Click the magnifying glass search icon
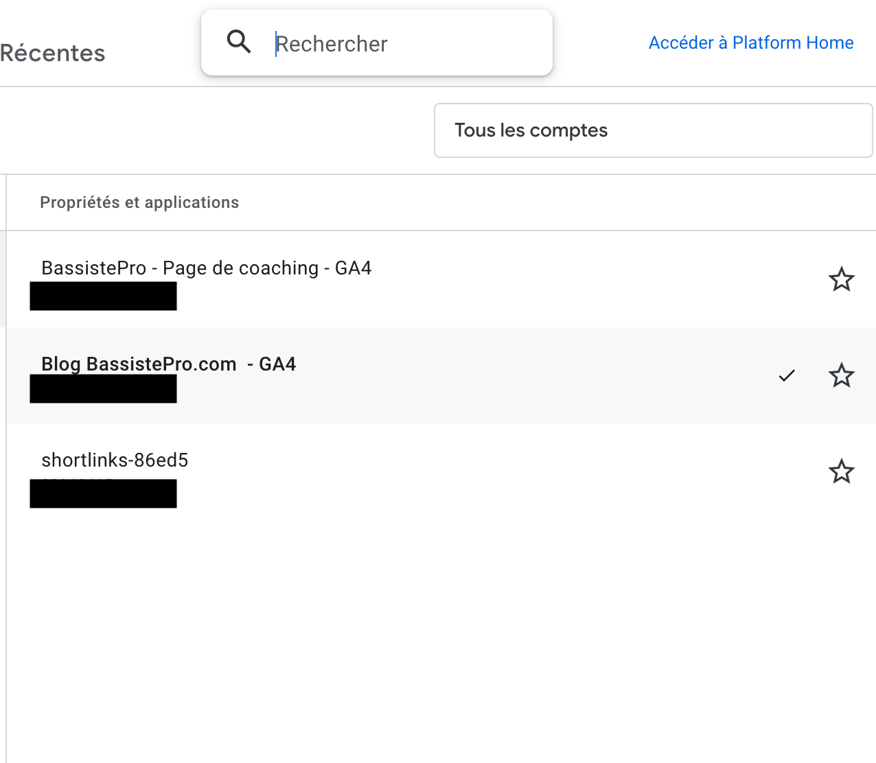The width and height of the screenshot is (876, 763). coord(239,42)
